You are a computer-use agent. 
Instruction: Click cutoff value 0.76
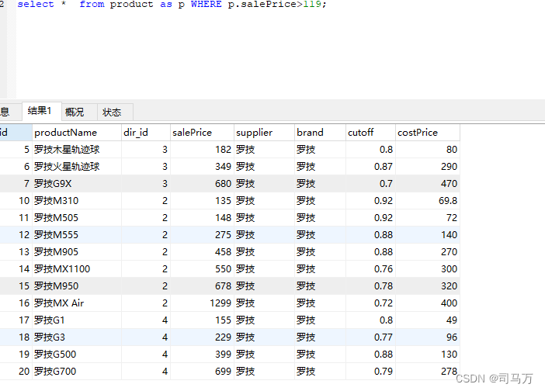(370, 268)
